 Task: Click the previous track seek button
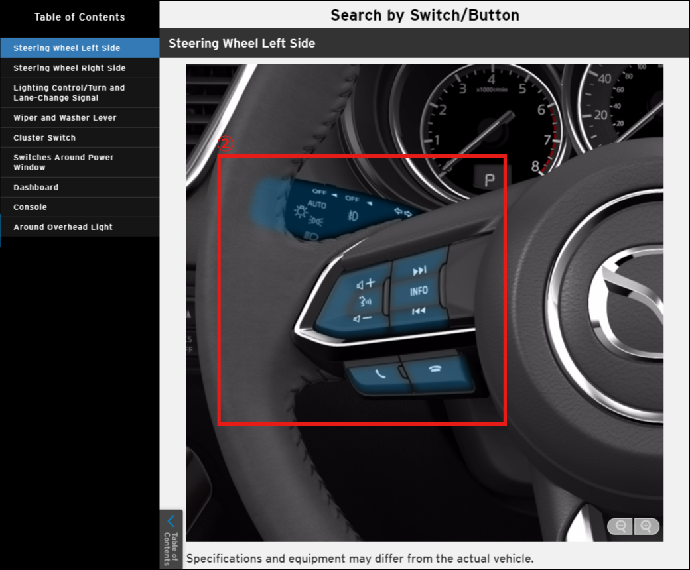click(x=418, y=311)
